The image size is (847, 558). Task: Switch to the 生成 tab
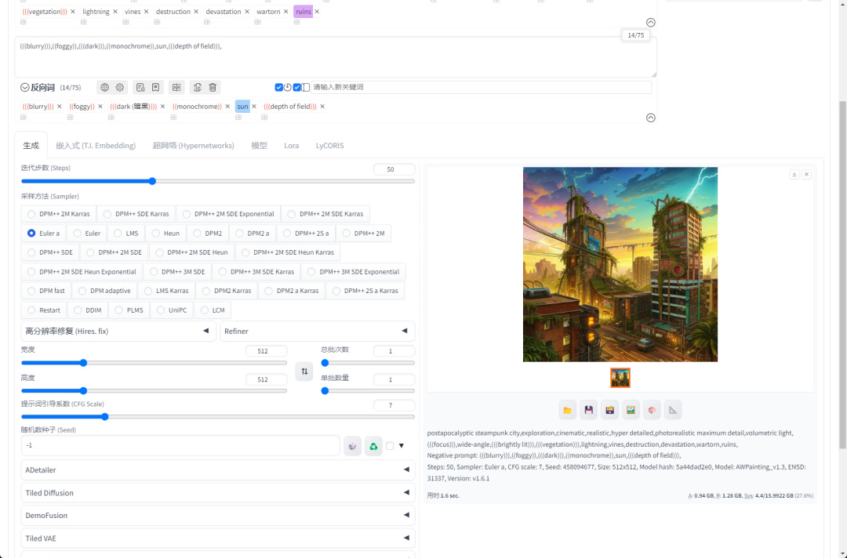click(x=31, y=145)
